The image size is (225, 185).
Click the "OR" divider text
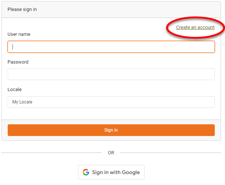click(x=111, y=153)
